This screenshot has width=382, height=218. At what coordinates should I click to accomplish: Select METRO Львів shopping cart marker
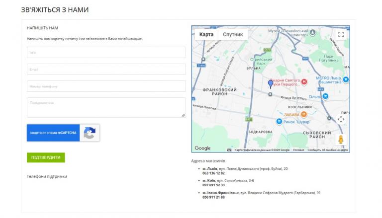point(346,79)
